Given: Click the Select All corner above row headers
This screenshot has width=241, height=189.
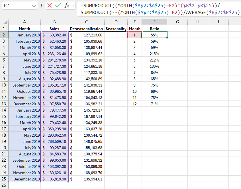Looking at the screenshot, I should 5,22.
